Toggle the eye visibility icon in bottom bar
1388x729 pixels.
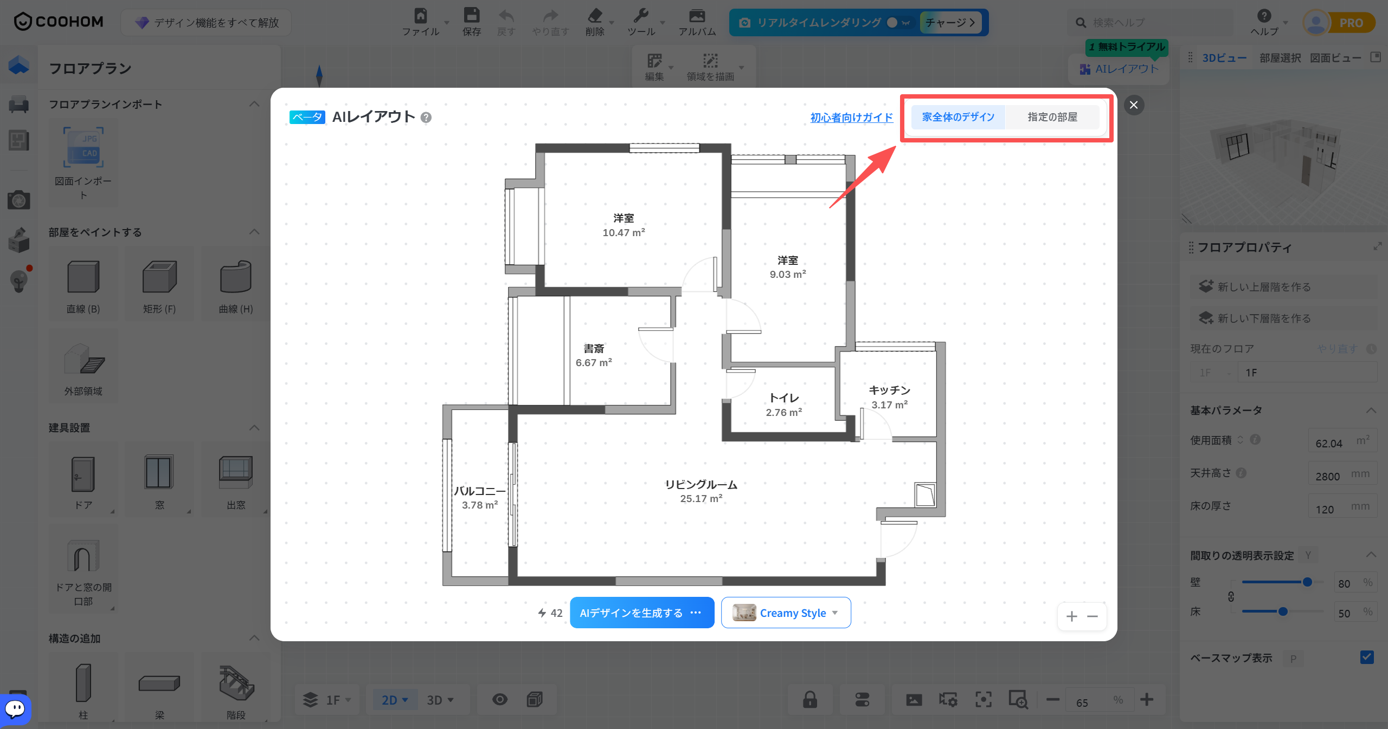click(500, 699)
